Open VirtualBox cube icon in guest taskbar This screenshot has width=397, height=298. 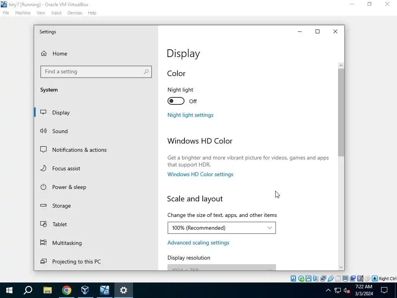pos(85,290)
